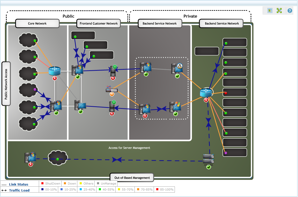The height and width of the screenshot is (197, 298).
Task: Click the 10-25% traffic legend entry
Action: pyautogui.click(x=68, y=189)
